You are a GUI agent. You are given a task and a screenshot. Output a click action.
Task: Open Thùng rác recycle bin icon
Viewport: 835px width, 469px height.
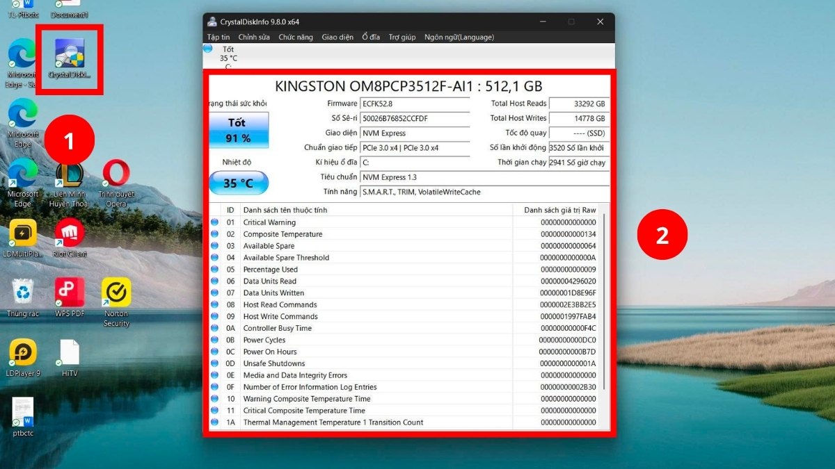[x=23, y=298]
